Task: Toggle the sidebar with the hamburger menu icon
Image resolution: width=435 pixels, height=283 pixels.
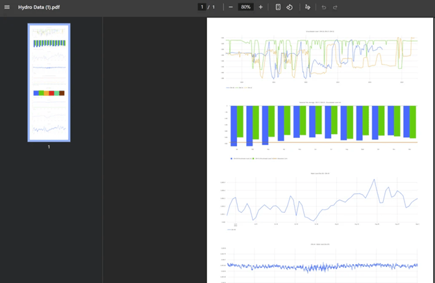Action: pos(7,7)
